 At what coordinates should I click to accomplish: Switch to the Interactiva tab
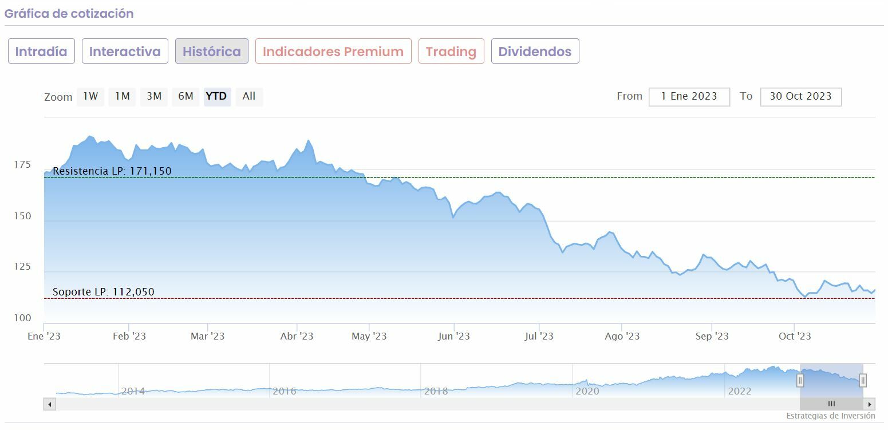pos(125,52)
